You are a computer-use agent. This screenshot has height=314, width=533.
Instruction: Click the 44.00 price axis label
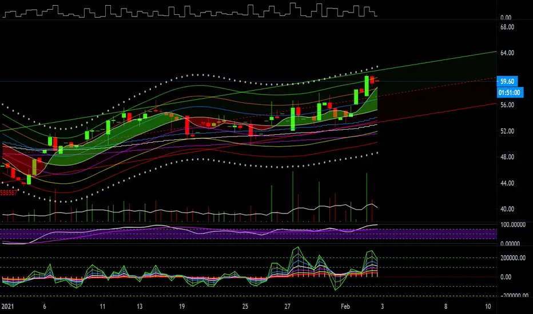507,183
